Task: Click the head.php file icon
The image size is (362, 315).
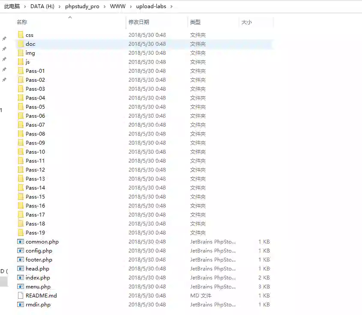Action: pos(21,269)
